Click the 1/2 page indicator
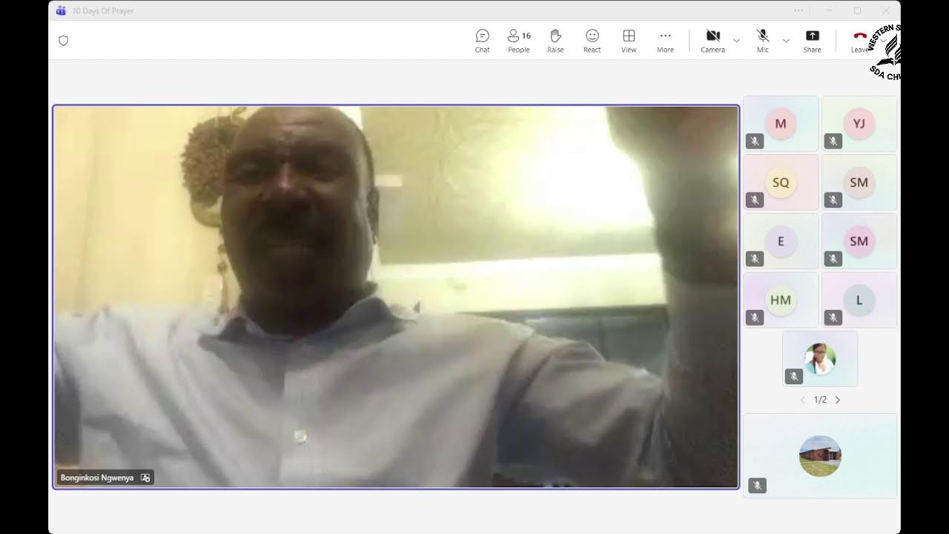Screen dimensions: 949x534 tap(820, 400)
